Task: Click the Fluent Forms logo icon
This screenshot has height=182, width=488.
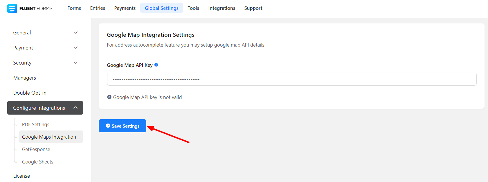Action: tap(12, 8)
